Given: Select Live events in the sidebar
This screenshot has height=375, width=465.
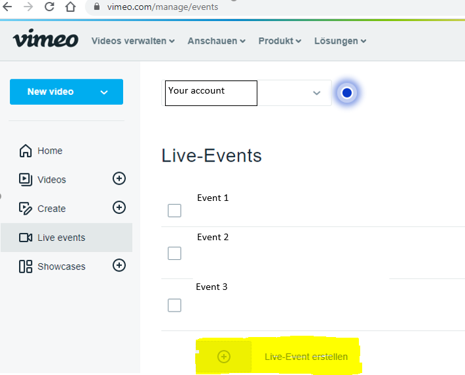Looking at the screenshot, I should (x=61, y=238).
